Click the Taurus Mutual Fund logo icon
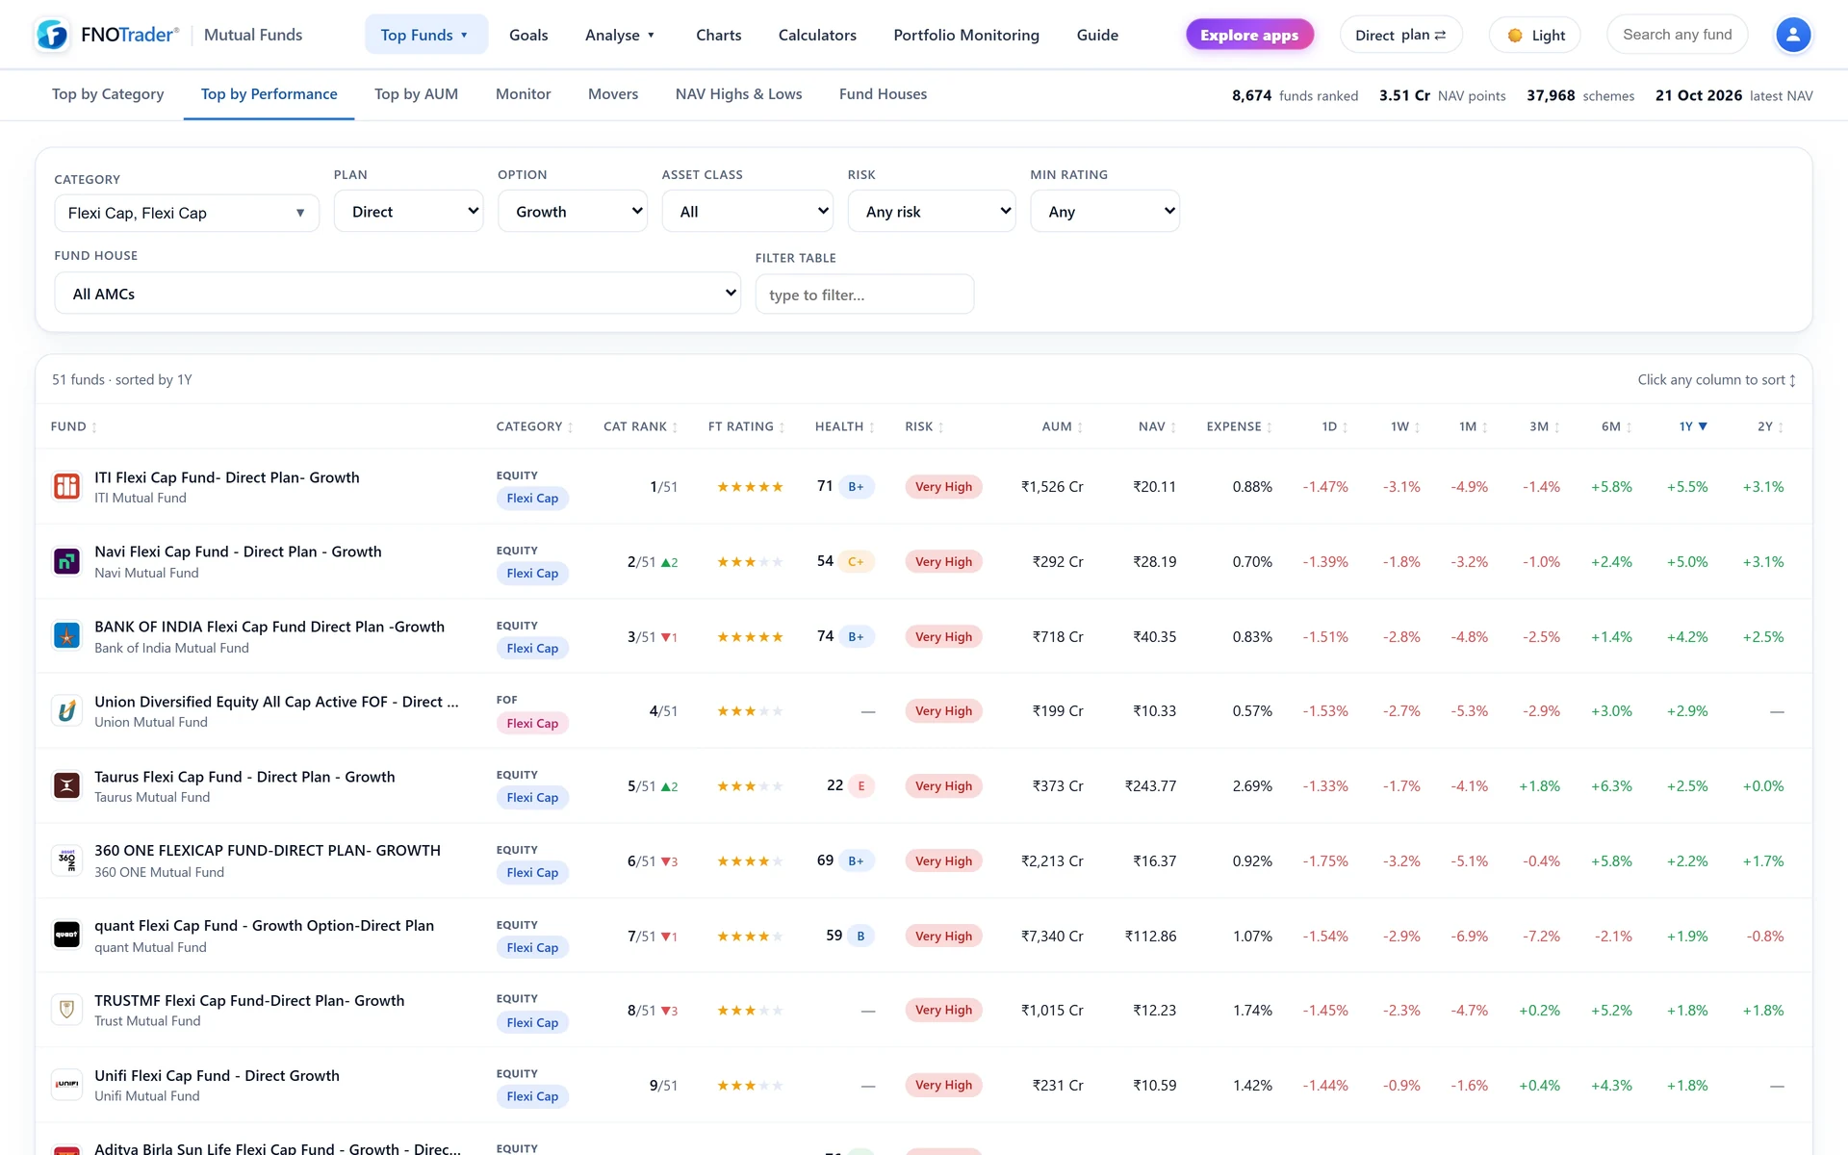Image resolution: width=1848 pixels, height=1155 pixels. tap(66, 785)
